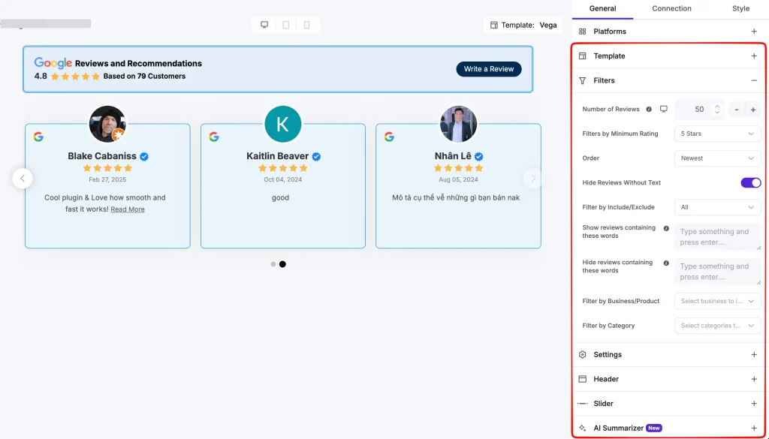The height and width of the screenshot is (439, 769).
Task: Click the 'Oct 04, 2024' review date
Action: [x=283, y=180]
